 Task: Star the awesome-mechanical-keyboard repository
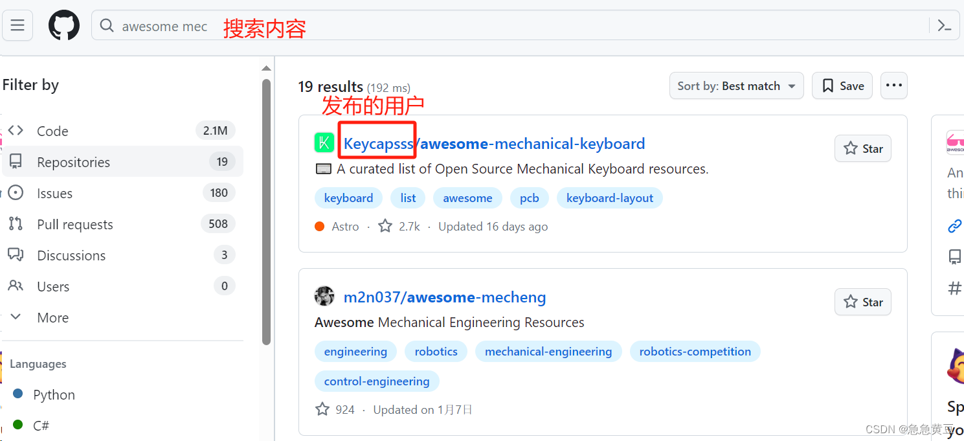[x=863, y=148]
